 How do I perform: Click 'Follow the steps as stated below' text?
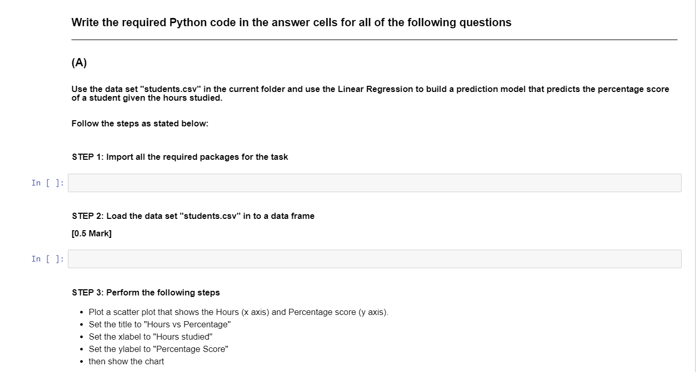(x=140, y=124)
